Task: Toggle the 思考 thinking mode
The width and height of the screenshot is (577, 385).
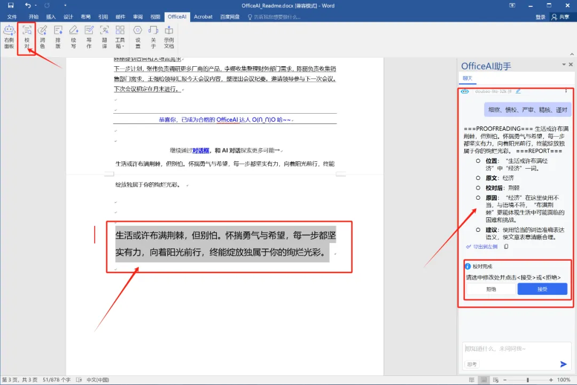Action: [472, 364]
